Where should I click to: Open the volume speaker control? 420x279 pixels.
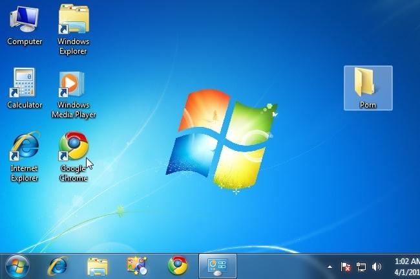[376, 267]
